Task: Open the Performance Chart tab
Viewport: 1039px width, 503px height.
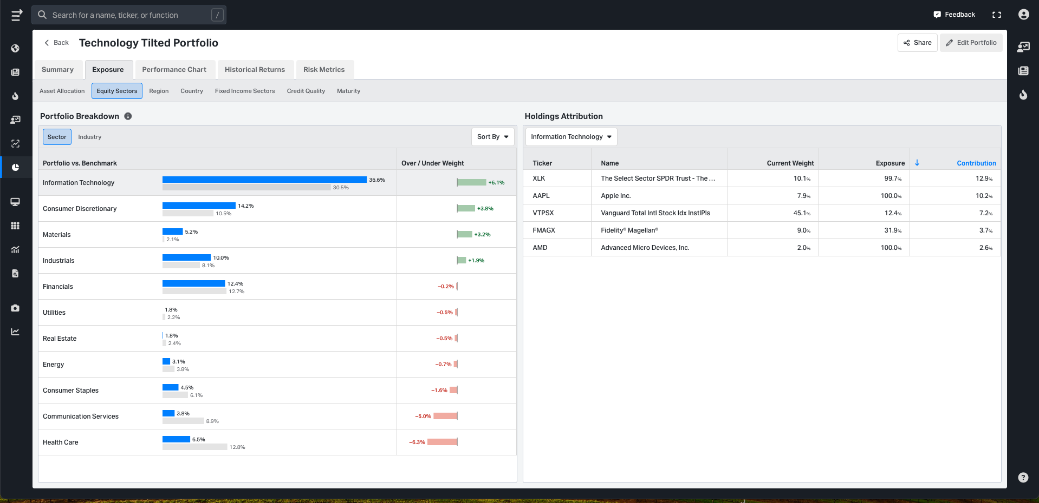Action: click(x=174, y=70)
